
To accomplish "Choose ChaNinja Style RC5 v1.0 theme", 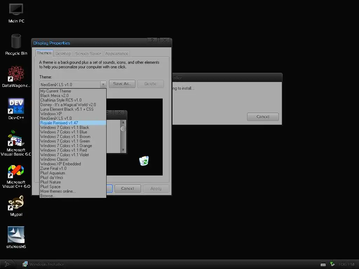I will [x=73, y=100].
